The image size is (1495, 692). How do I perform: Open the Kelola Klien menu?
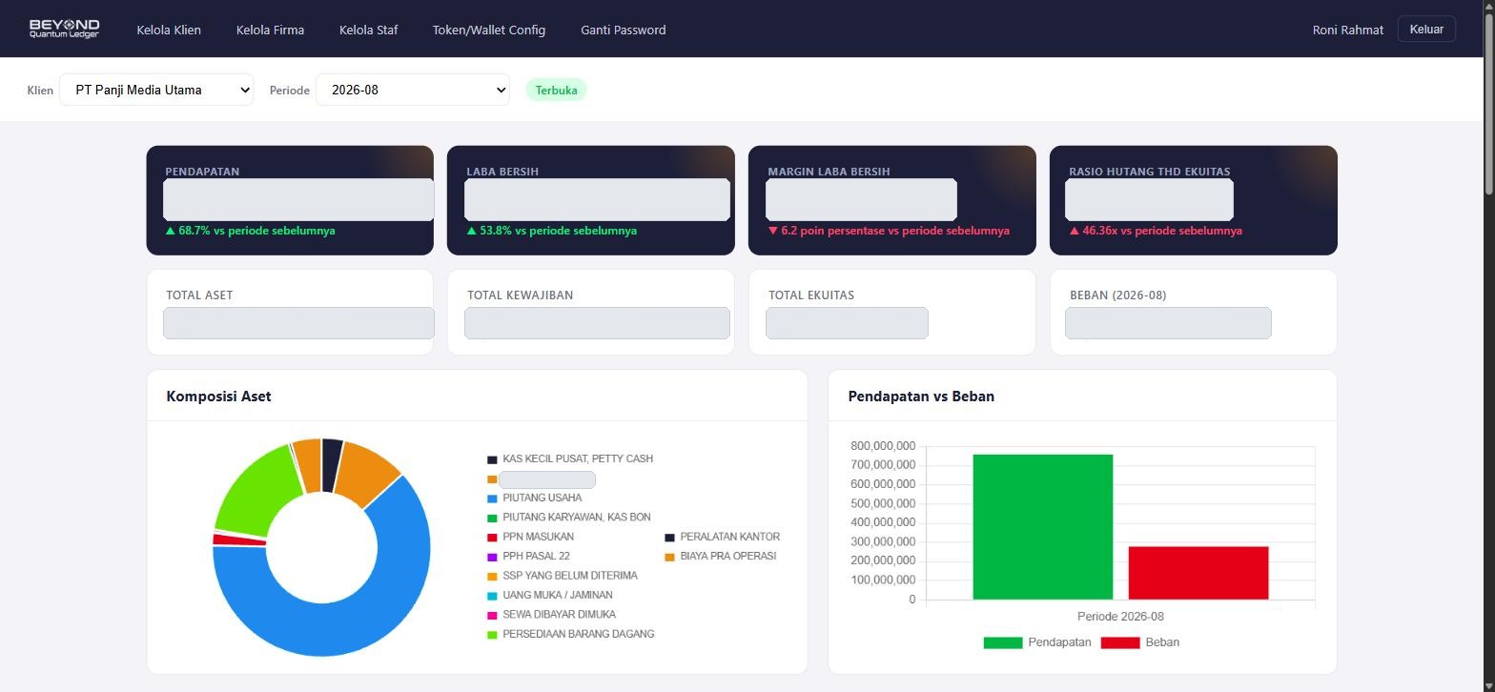point(169,30)
